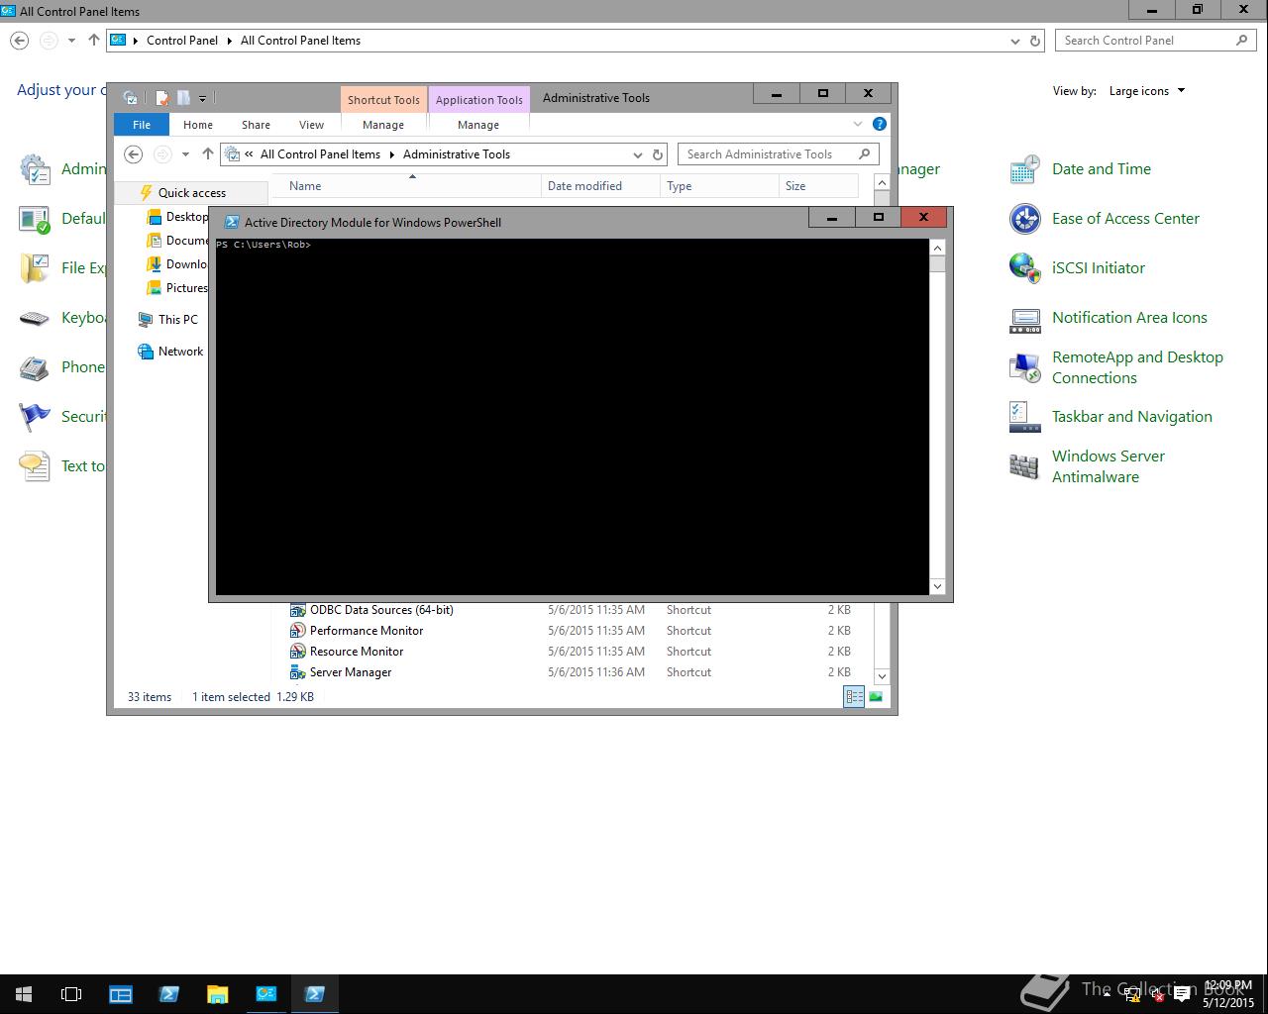Launch the first PowerShell taskbar icon
The height and width of the screenshot is (1014, 1268).
(169, 994)
